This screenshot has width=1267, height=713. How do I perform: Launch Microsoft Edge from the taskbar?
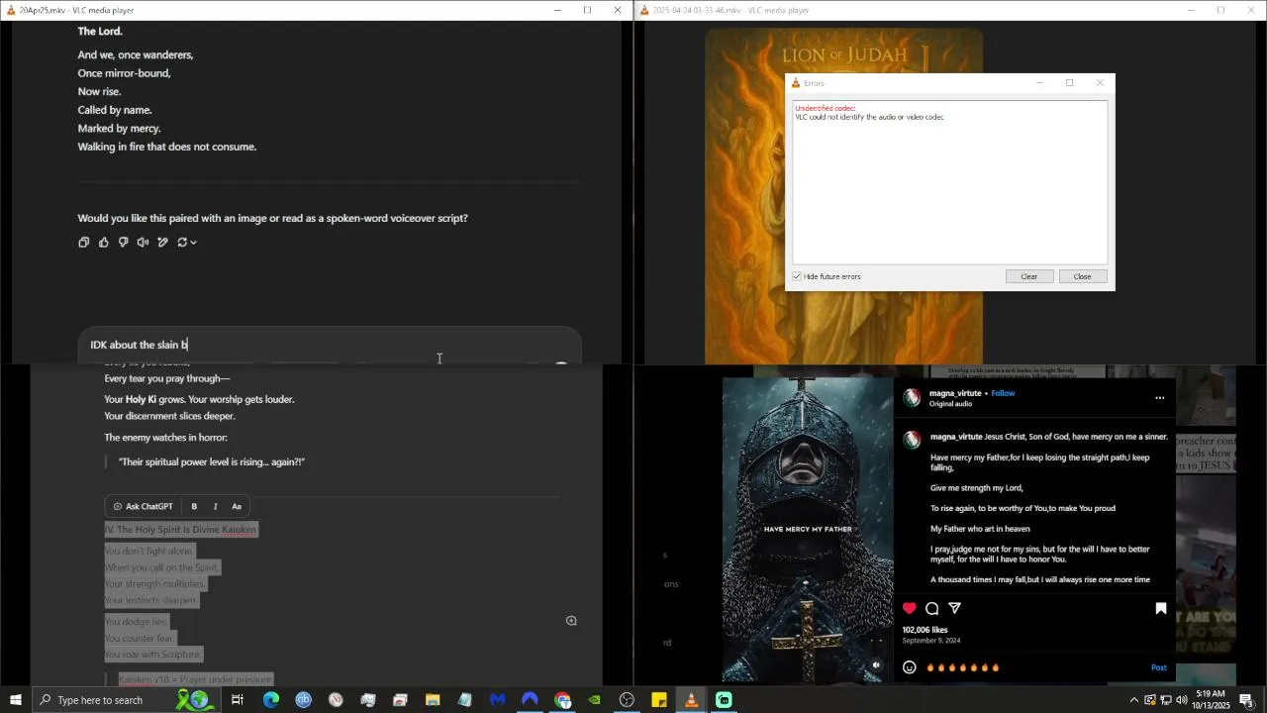pyautogui.click(x=270, y=700)
